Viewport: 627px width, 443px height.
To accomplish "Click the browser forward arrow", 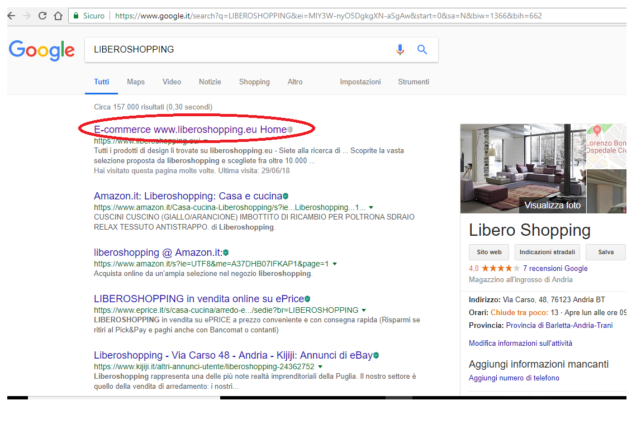I will coord(27,16).
